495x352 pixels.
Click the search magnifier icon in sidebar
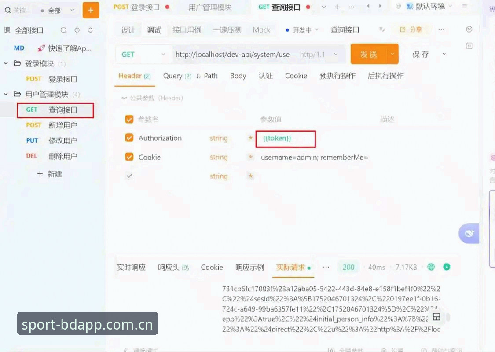[x=8, y=11]
